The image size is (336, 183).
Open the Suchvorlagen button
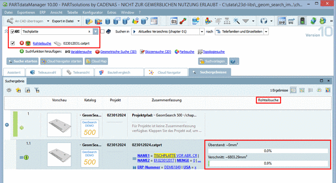coord(212,62)
